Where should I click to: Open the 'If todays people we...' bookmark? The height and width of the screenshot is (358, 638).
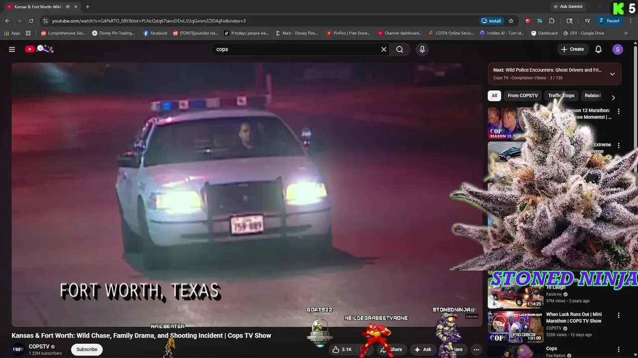(246, 33)
